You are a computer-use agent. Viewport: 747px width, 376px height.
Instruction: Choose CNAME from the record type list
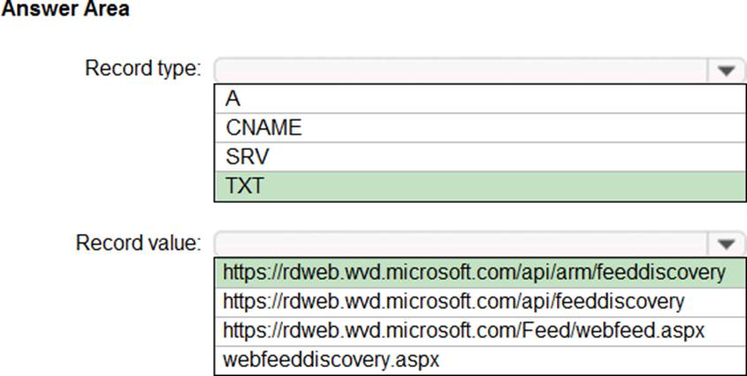pos(480,128)
